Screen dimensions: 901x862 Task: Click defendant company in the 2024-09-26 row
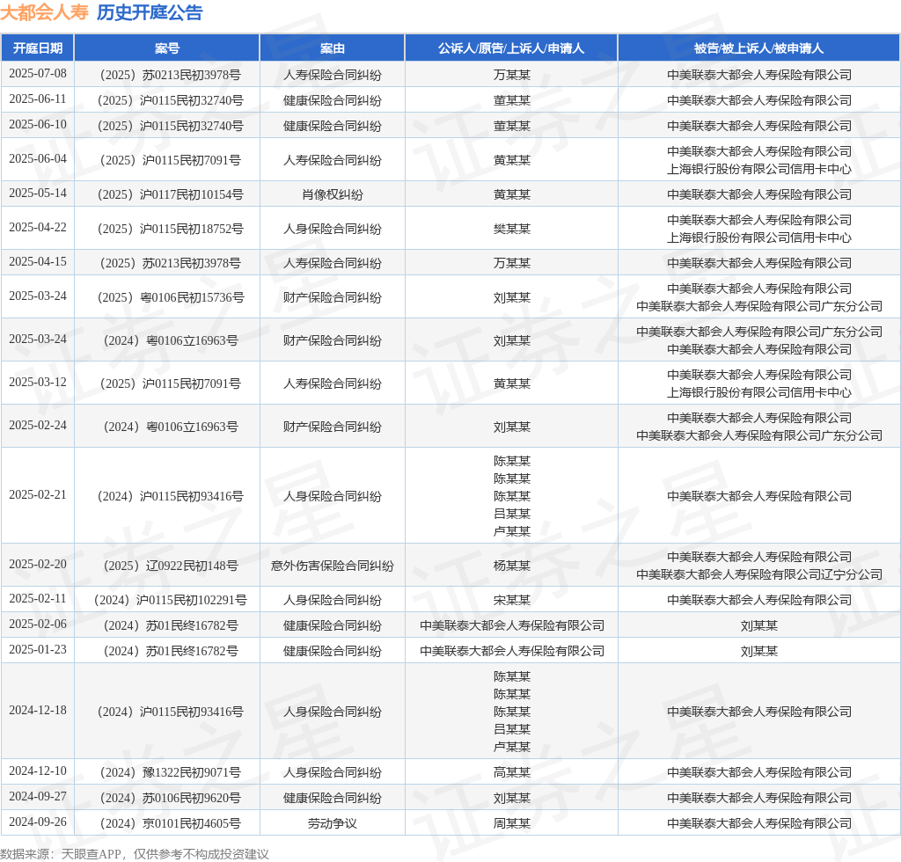758,823
